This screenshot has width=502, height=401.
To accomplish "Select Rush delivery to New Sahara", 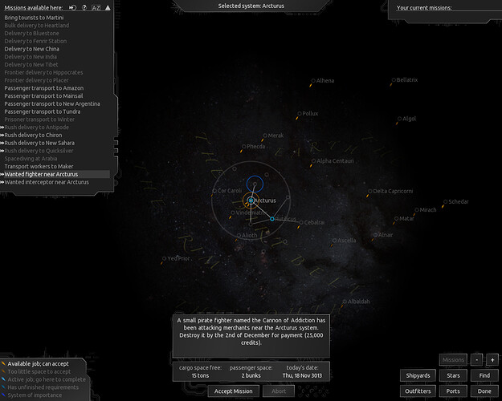I will pos(39,143).
